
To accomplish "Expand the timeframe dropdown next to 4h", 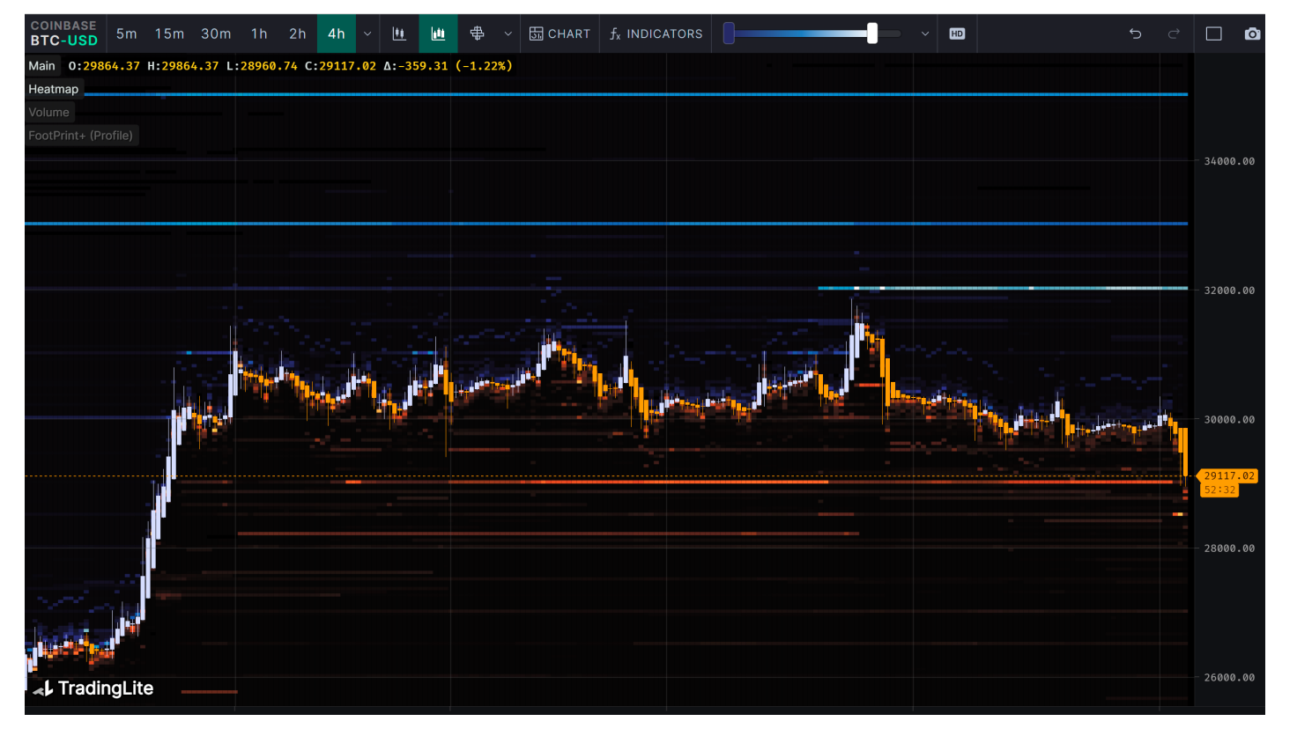I will pyautogui.click(x=367, y=33).
